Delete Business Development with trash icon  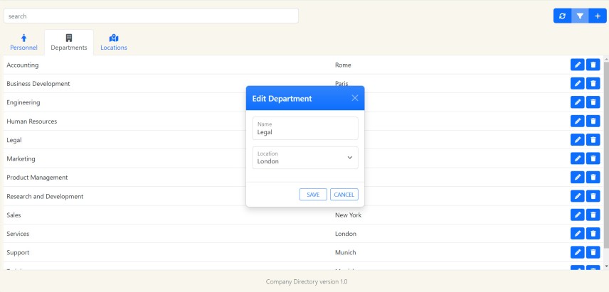click(593, 83)
